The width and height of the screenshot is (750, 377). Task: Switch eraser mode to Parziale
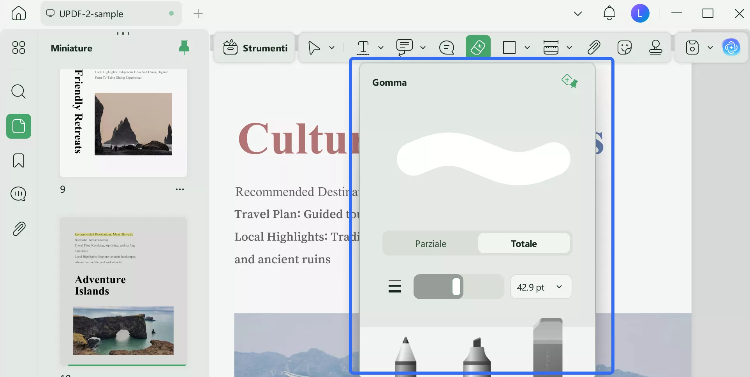(x=430, y=244)
